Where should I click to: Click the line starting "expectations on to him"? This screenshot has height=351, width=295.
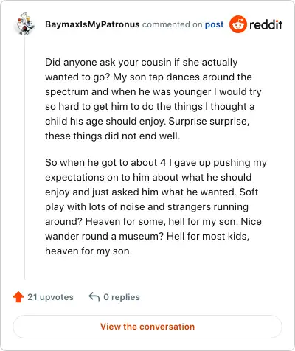click(x=148, y=178)
